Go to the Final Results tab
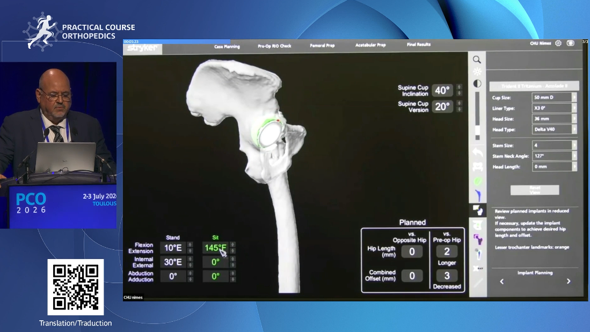The height and width of the screenshot is (332, 590). click(418, 45)
